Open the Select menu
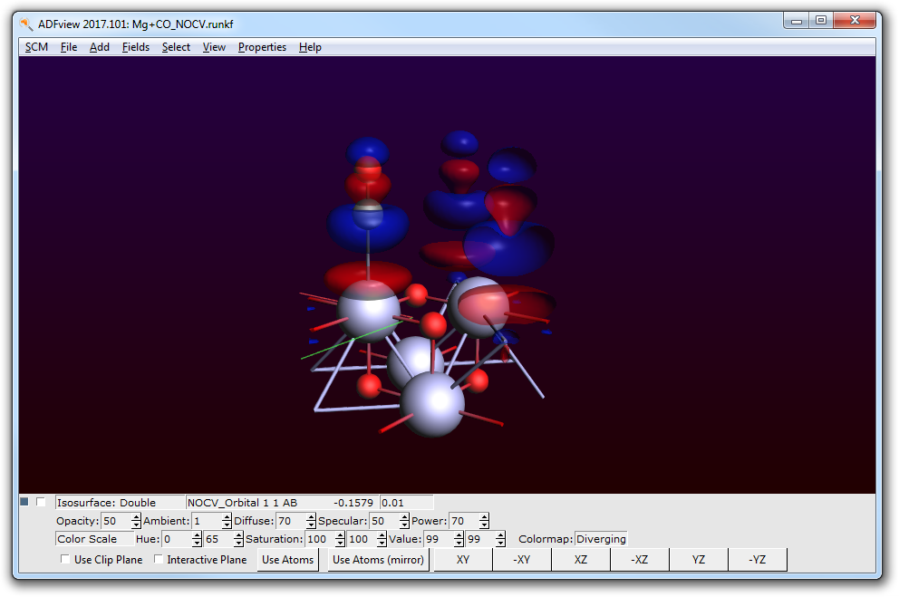The width and height of the screenshot is (899, 597). [x=176, y=47]
